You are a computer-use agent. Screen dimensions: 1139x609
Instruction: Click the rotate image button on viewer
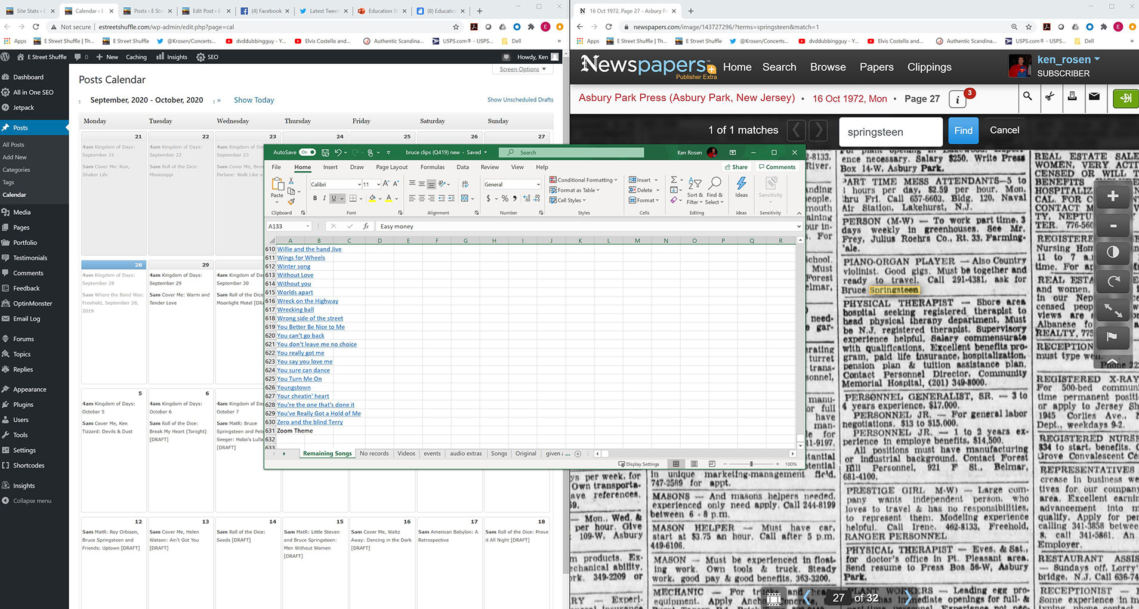(x=1113, y=282)
